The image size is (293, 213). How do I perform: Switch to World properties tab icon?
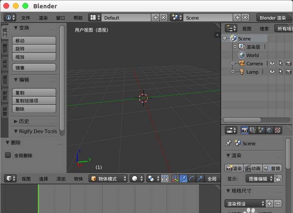point(269,130)
